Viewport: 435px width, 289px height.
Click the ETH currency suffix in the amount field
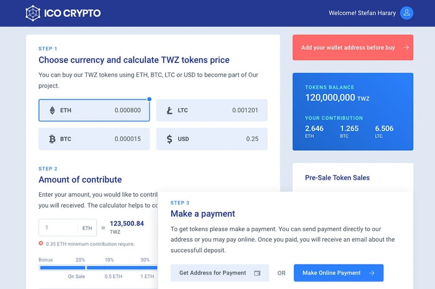(87, 228)
